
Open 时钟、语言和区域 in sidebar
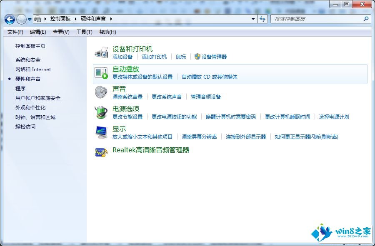tap(35, 117)
